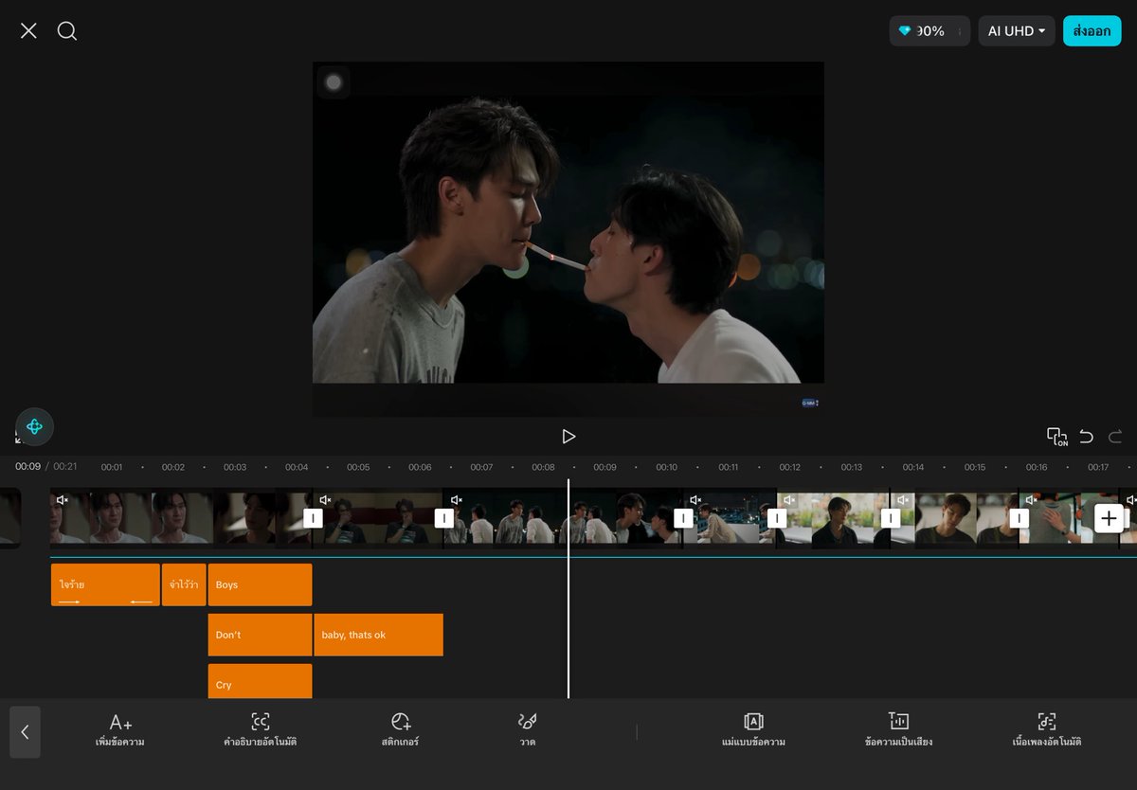Click the 00:09 current time readout
Screen dimensions: 1137x790
tap(27, 466)
